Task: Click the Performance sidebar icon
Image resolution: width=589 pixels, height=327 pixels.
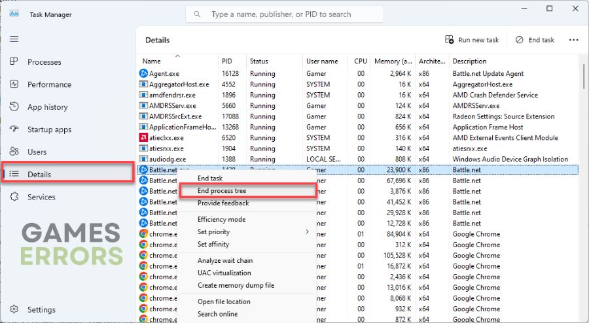Action: [x=14, y=84]
